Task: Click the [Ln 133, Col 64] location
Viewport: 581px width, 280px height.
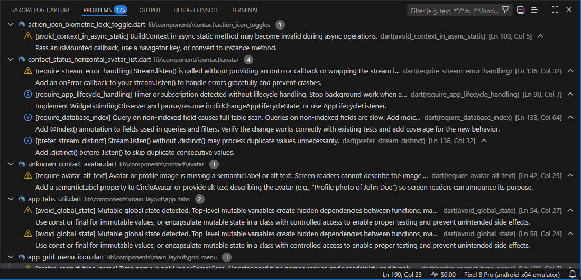Action: click(x=539, y=117)
